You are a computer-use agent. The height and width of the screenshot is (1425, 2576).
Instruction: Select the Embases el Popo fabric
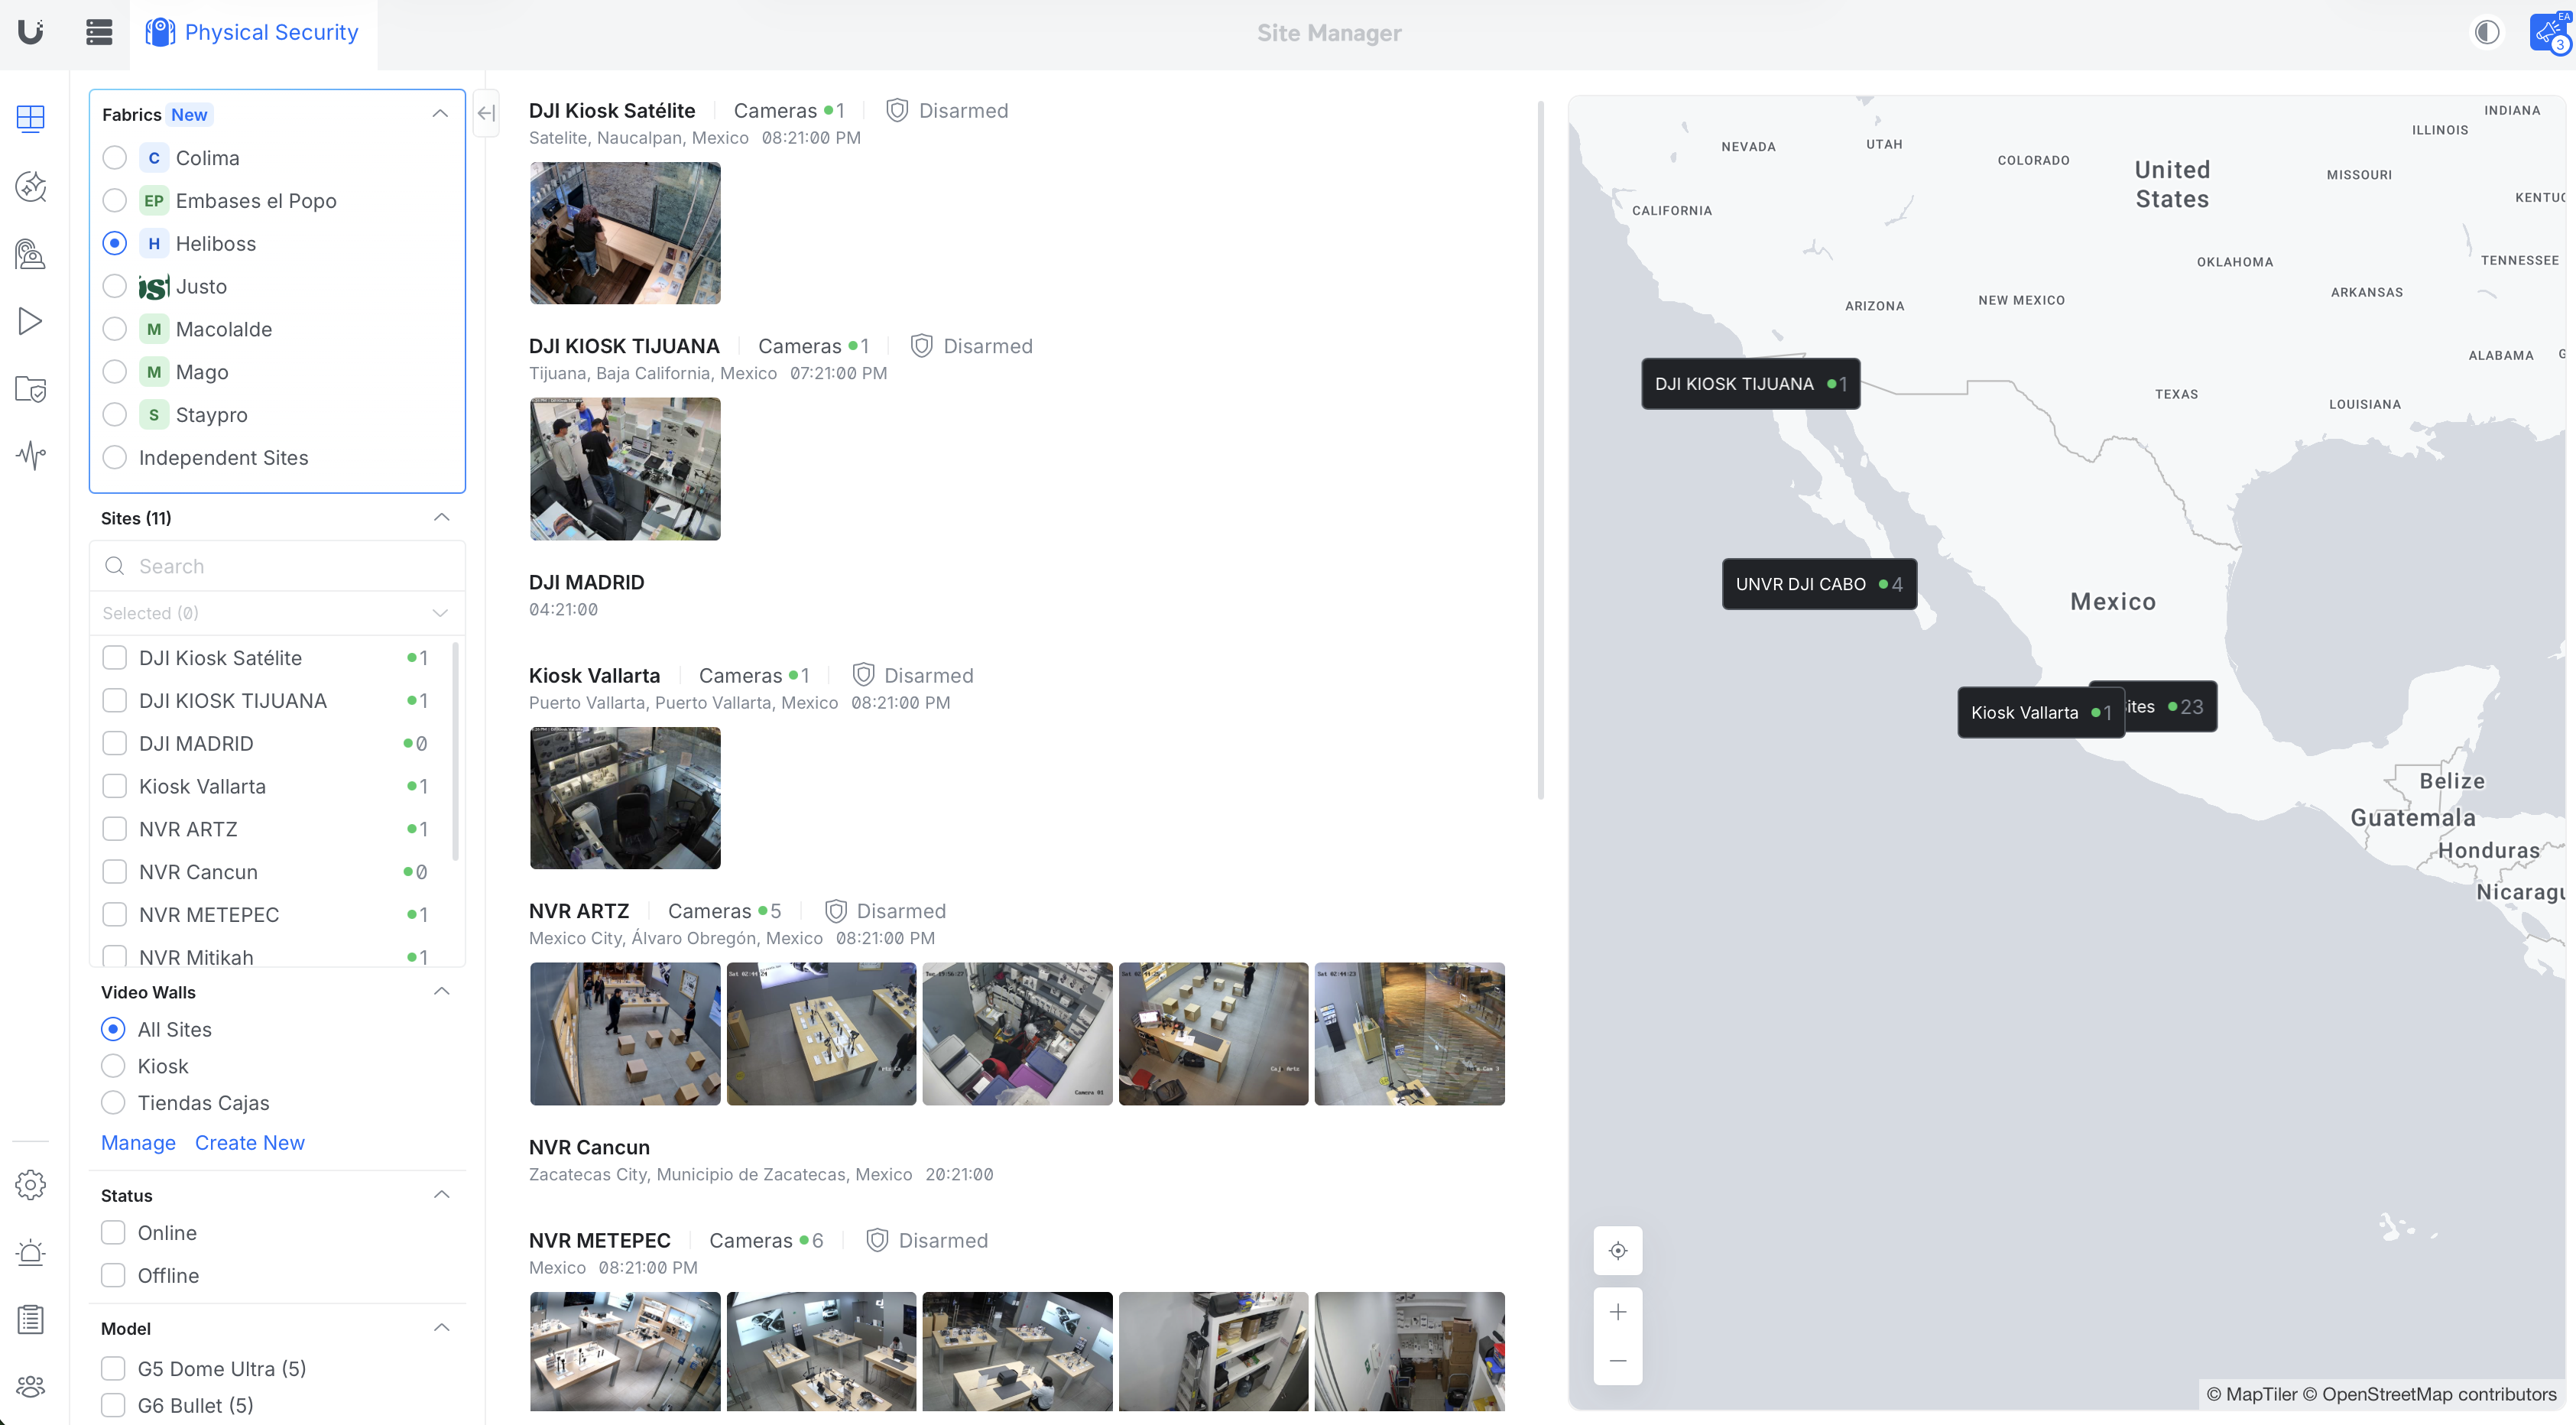tap(115, 201)
